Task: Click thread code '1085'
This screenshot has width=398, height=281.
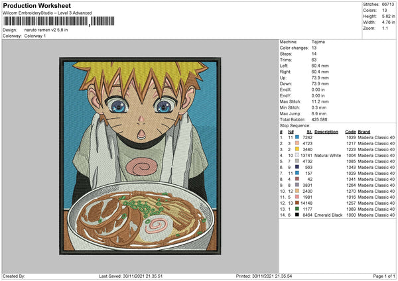Action: pyautogui.click(x=351, y=161)
